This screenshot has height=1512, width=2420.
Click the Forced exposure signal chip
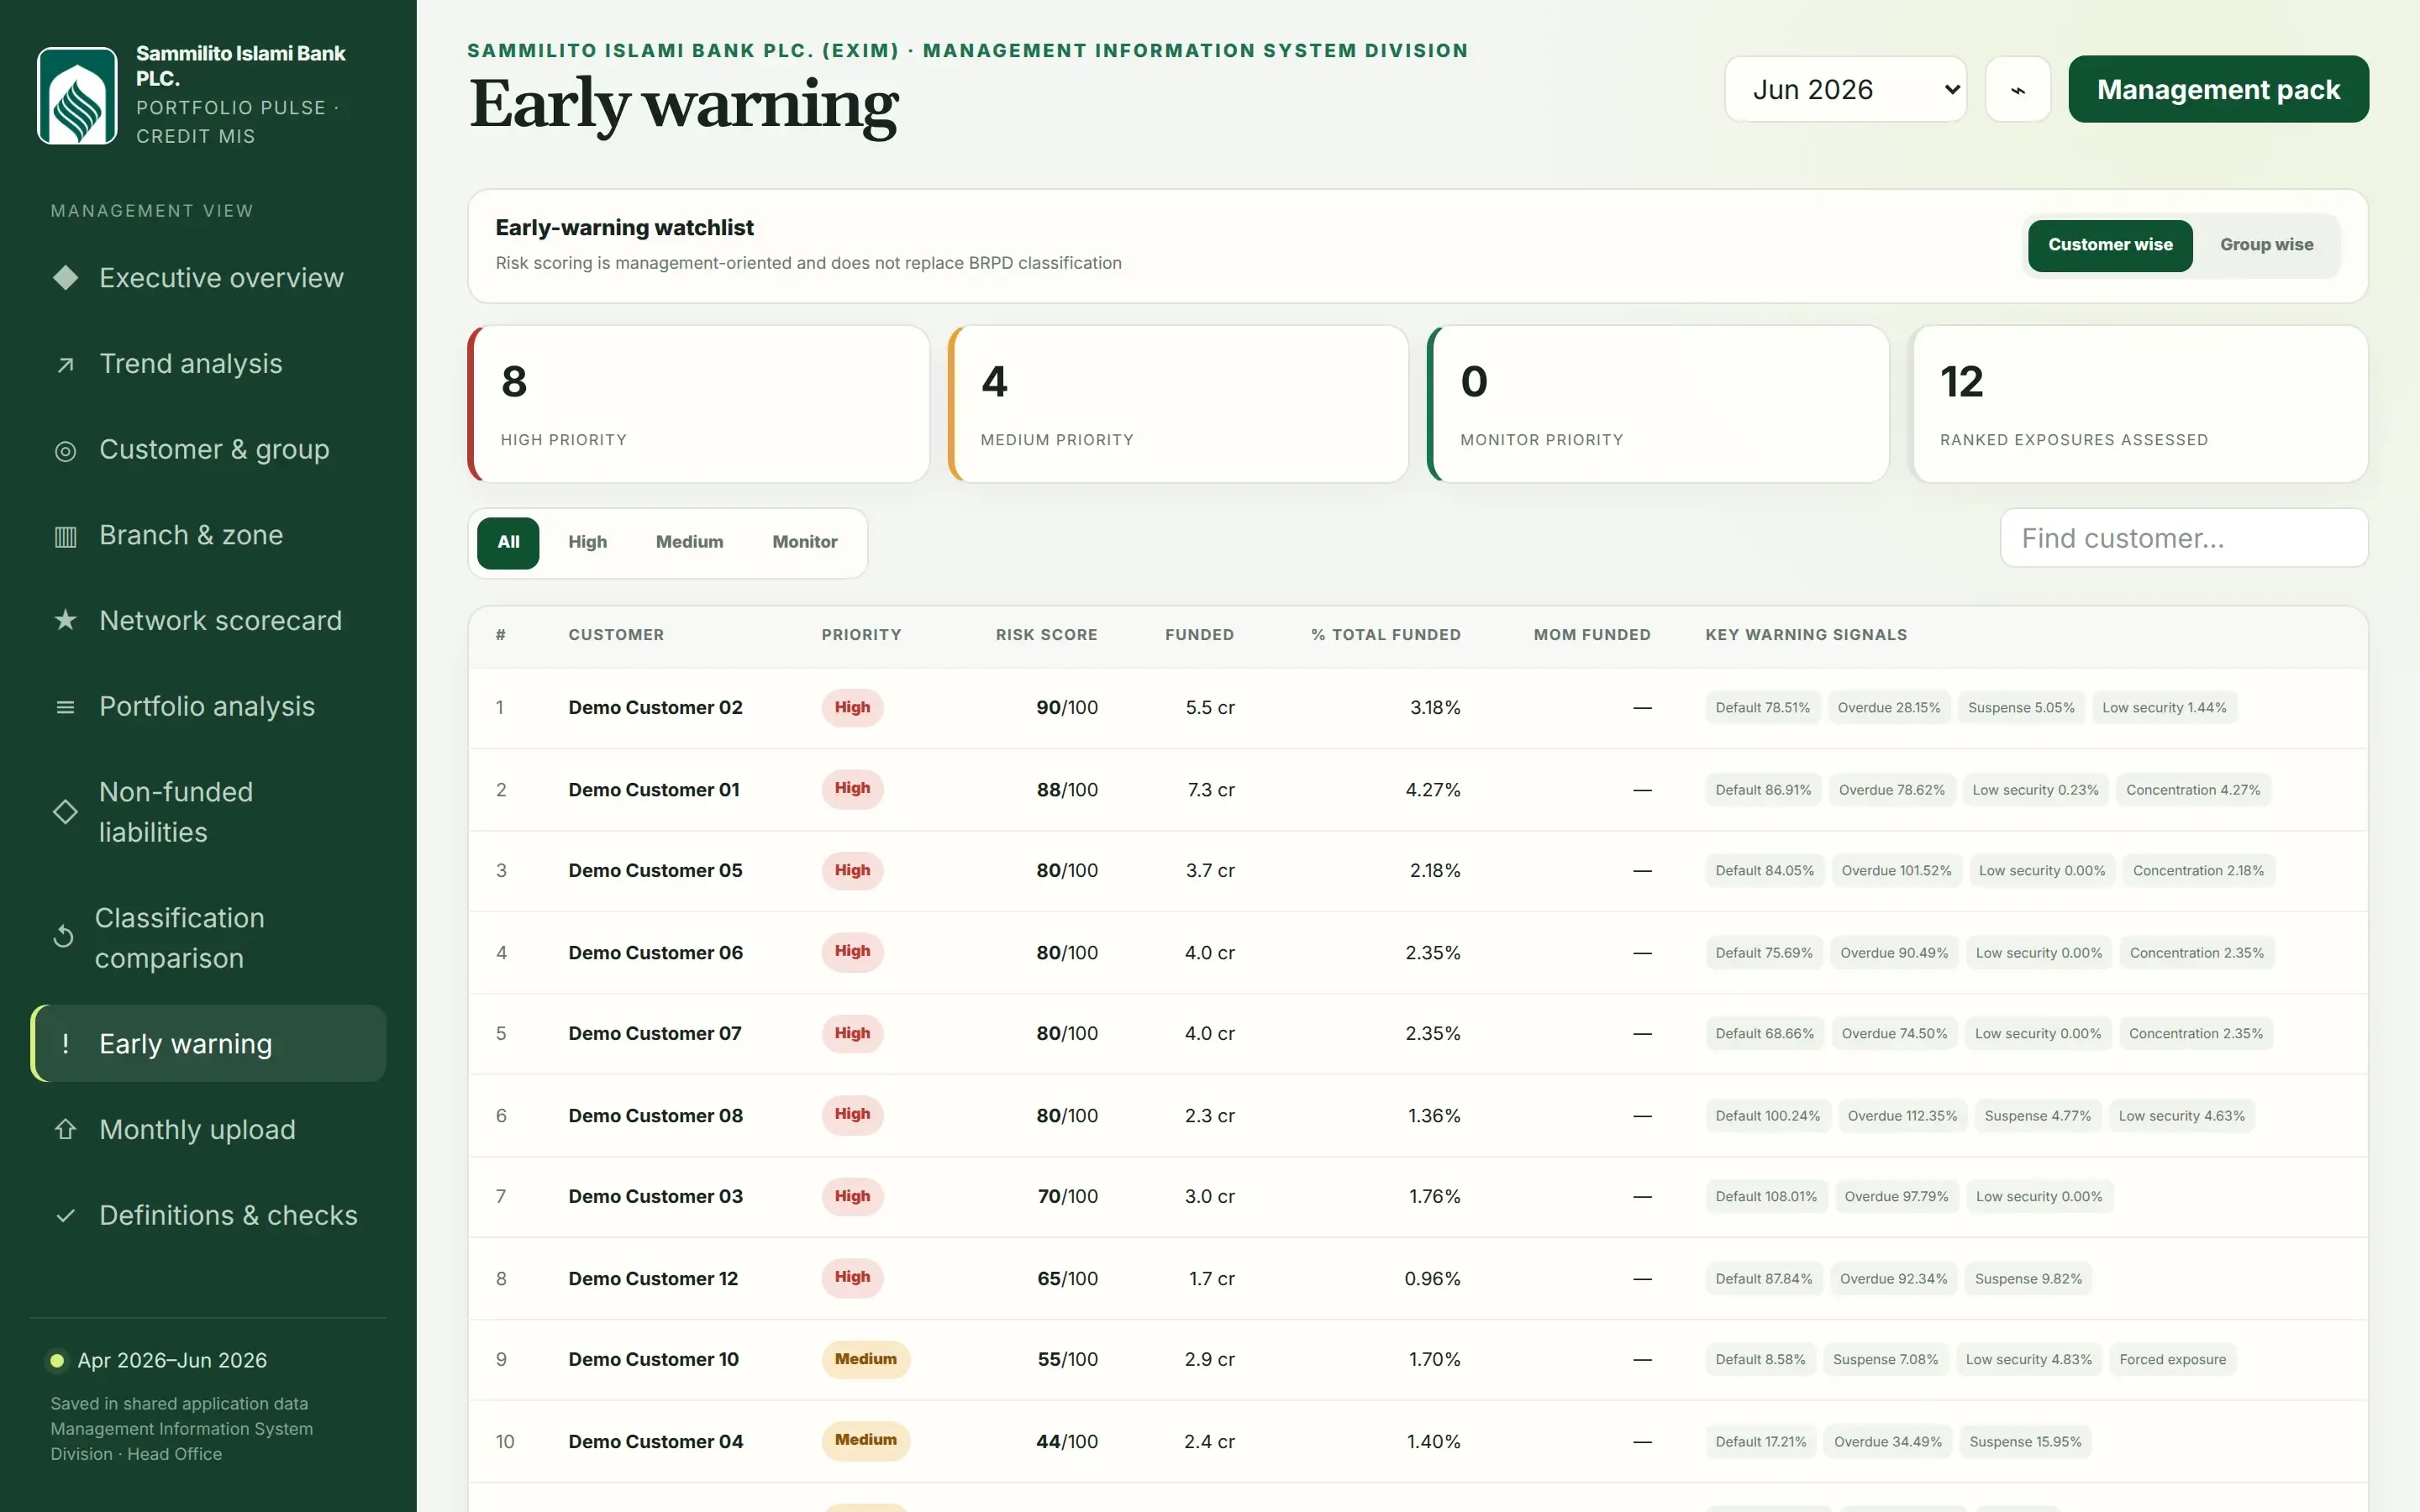tap(2172, 1360)
